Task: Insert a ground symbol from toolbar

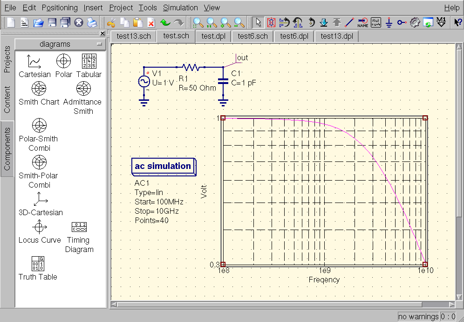Action: tap(389, 22)
